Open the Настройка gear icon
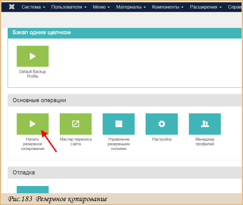Image resolution: width=243 pixels, height=205 pixels. click(x=162, y=124)
